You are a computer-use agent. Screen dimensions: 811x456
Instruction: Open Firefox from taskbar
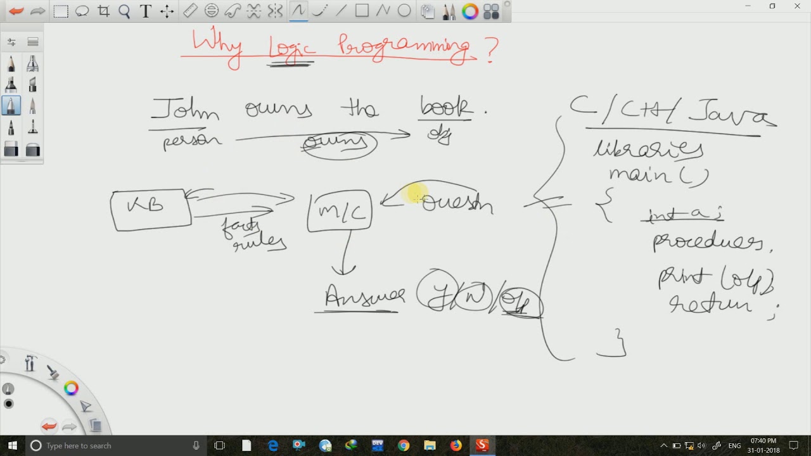pos(456,446)
